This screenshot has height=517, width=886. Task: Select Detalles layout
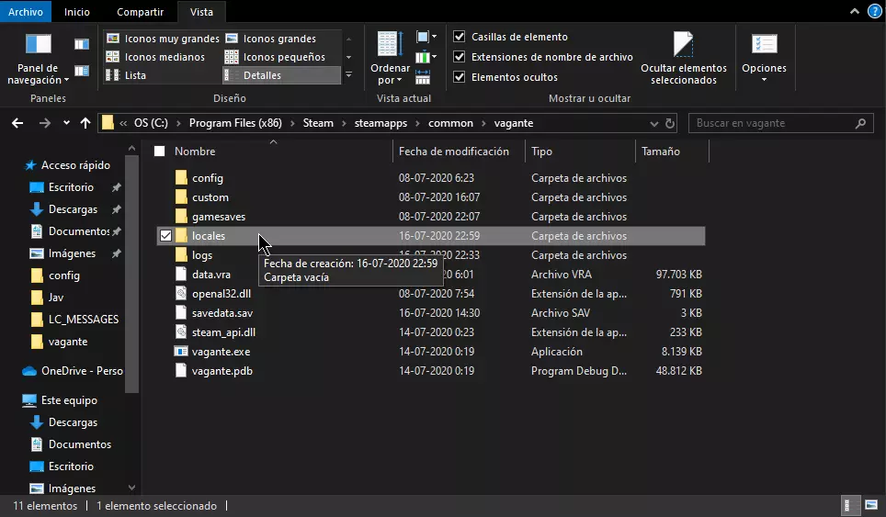pyautogui.click(x=282, y=75)
